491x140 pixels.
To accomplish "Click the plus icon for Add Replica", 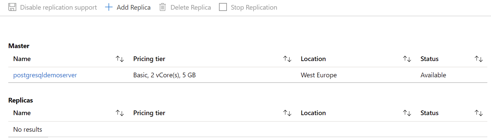I will point(109,7).
